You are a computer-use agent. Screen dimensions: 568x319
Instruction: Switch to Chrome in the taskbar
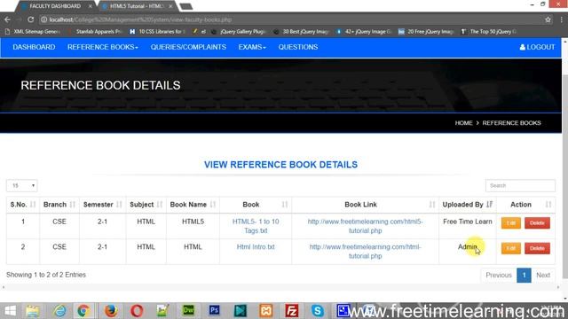pyautogui.click(x=83, y=311)
